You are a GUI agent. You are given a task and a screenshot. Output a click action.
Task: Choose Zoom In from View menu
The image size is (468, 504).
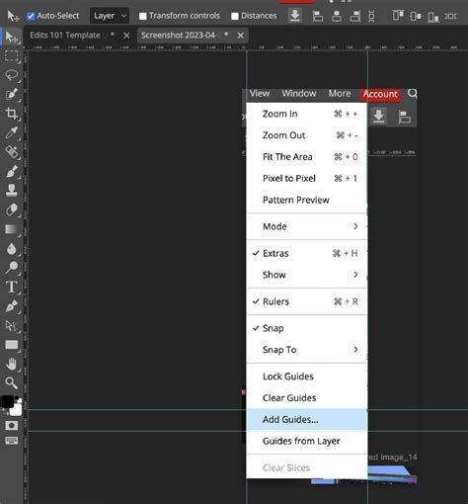[307, 114]
